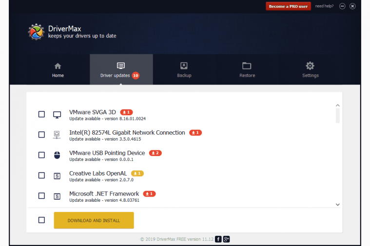Click the red download badge beside VMware SVGA 3D
This screenshot has width=370, height=246.
click(126, 112)
